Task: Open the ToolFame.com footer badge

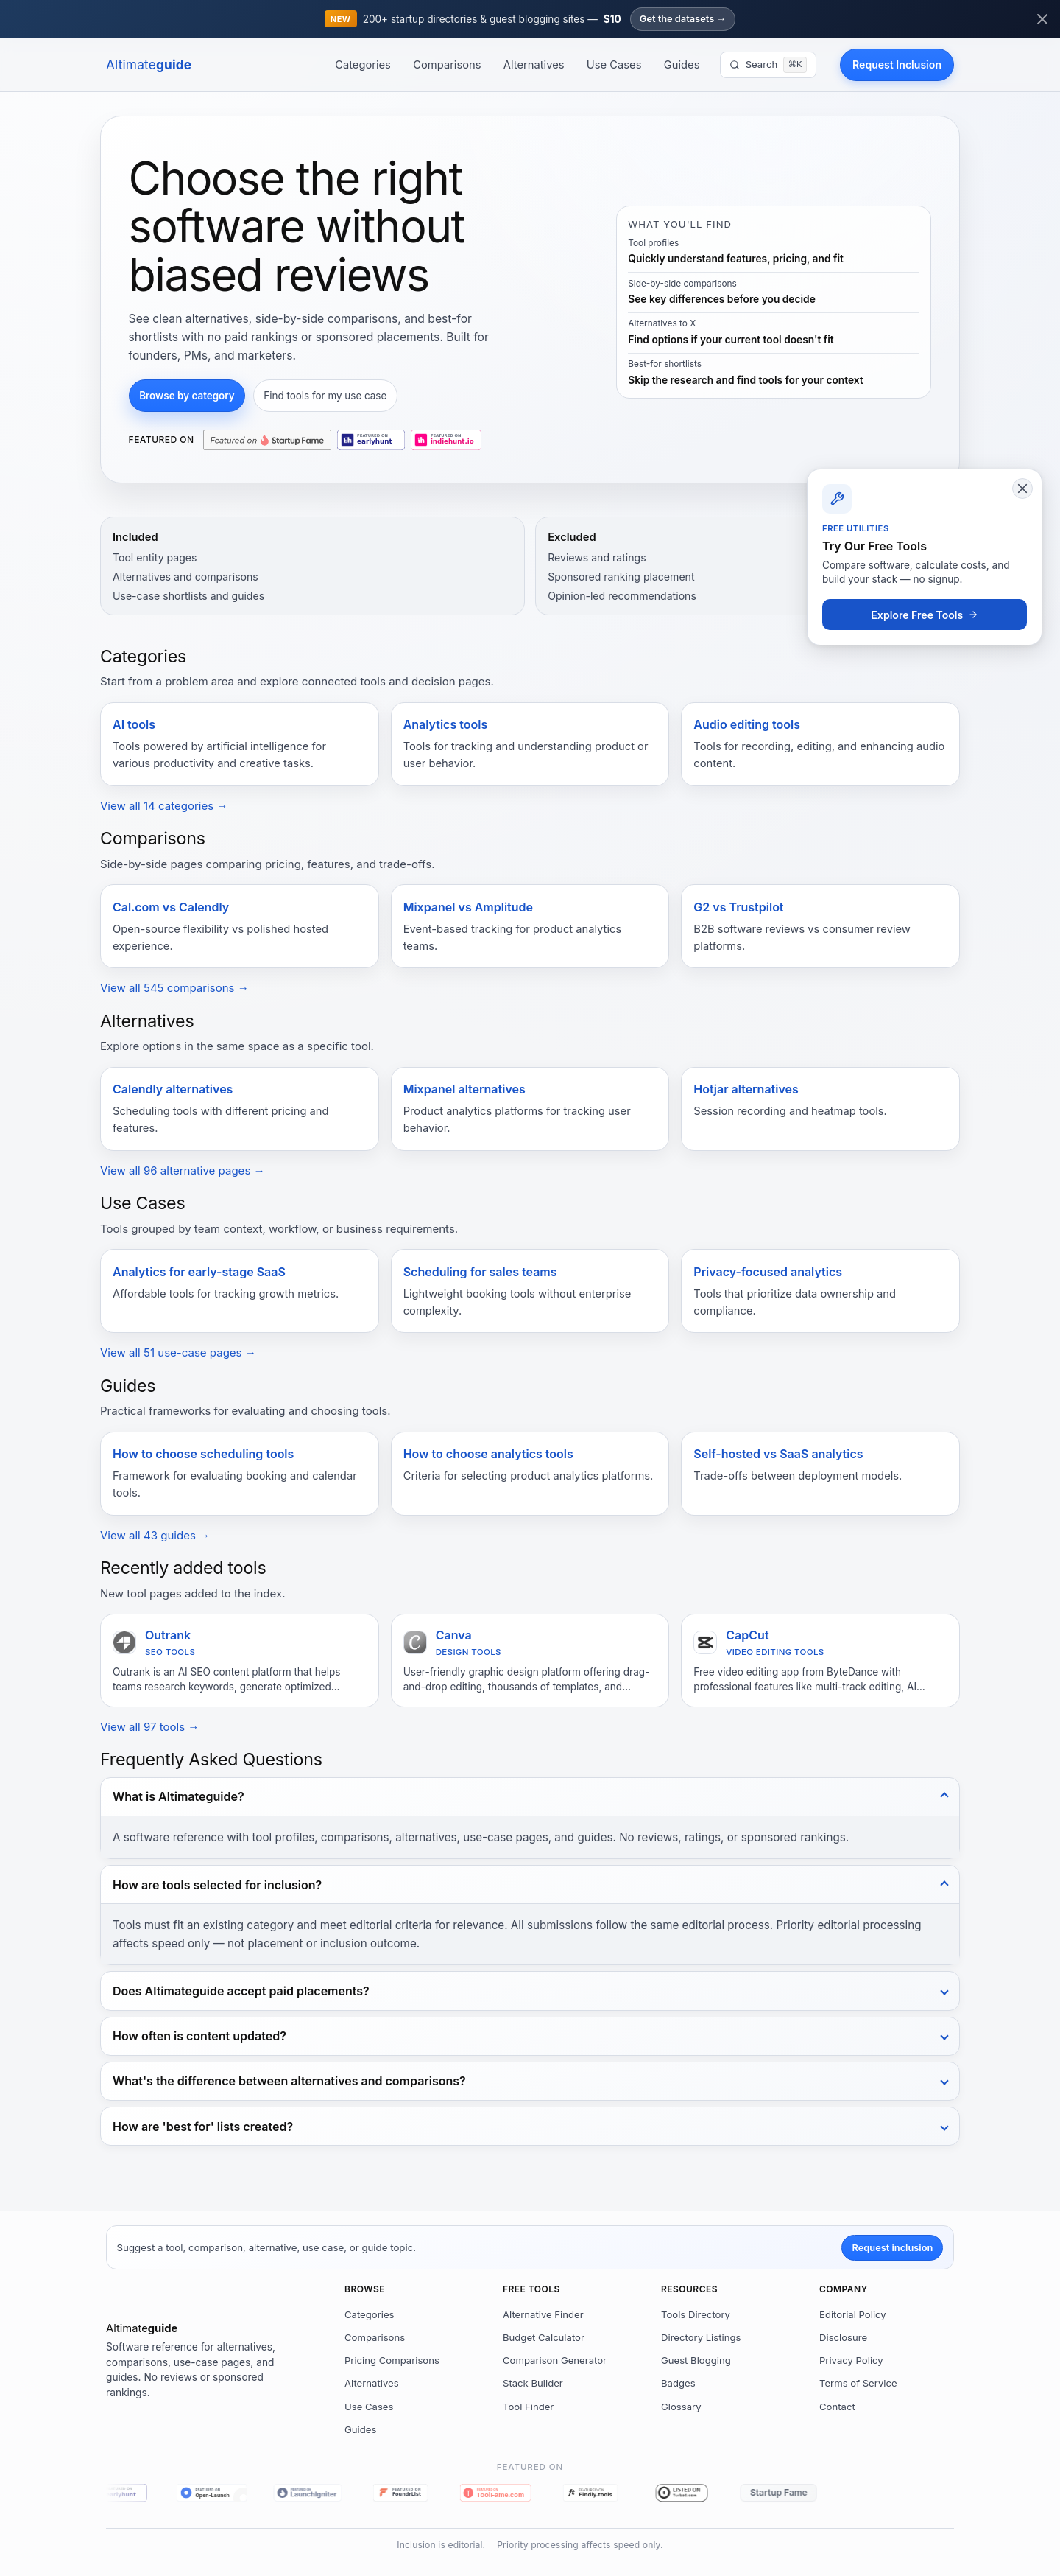Action: (x=495, y=2492)
